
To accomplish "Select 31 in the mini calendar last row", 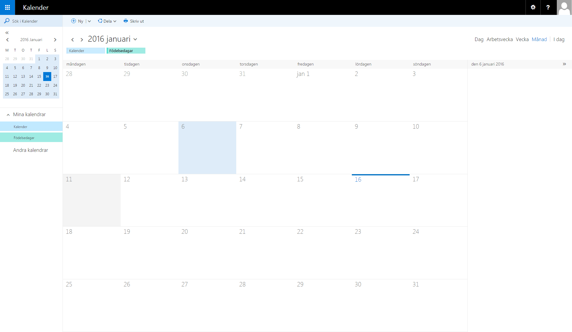I will coord(55,94).
